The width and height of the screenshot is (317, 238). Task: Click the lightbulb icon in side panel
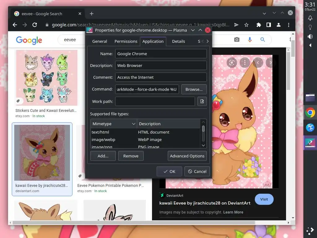310,27
